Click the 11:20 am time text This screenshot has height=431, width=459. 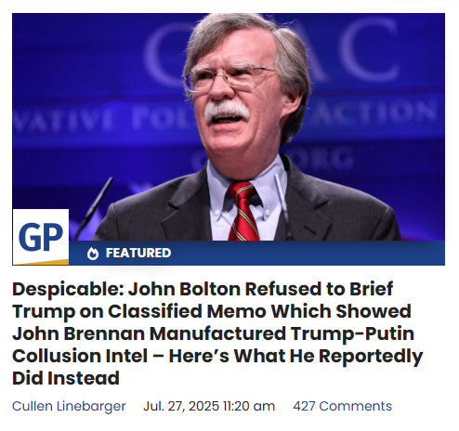(x=249, y=406)
